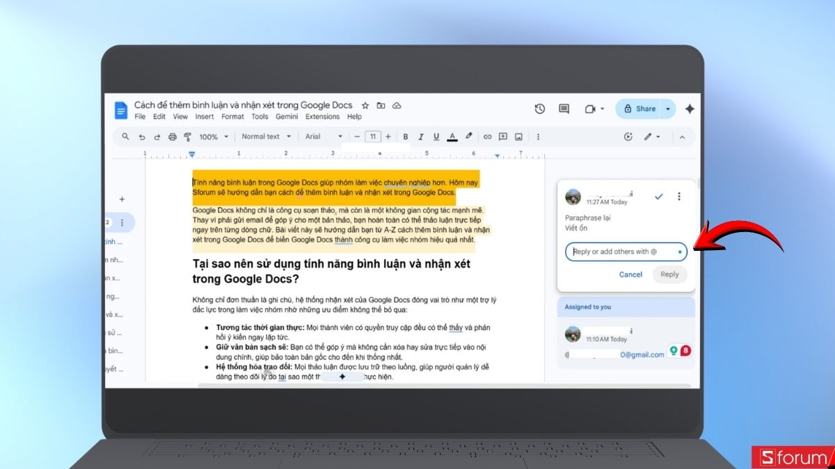Increase font size plus button
Screen dimensions: 835x469
coord(388,137)
